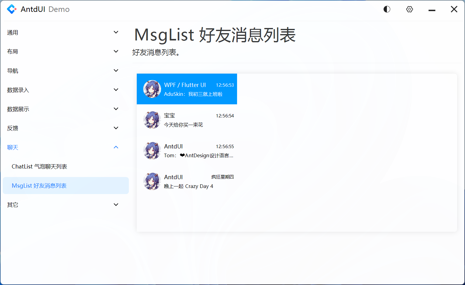Open the settings gear icon
This screenshot has width=465, height=285.
(x=409, y=9)
